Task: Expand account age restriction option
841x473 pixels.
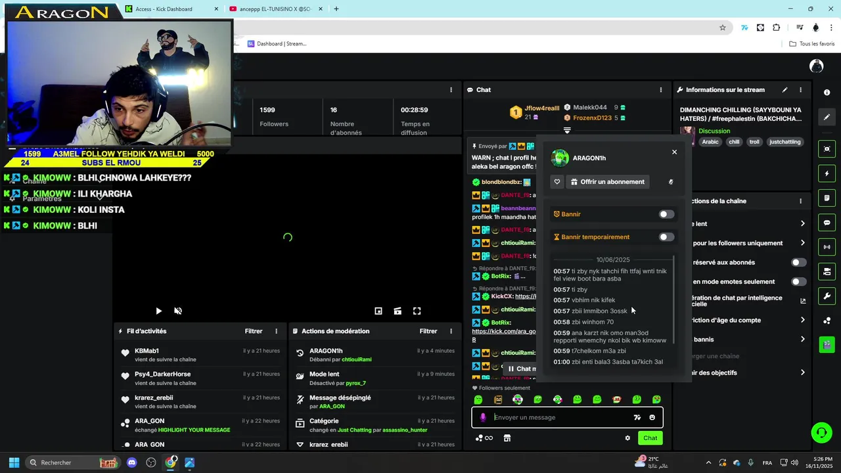Action: click(x=802, y=320)
